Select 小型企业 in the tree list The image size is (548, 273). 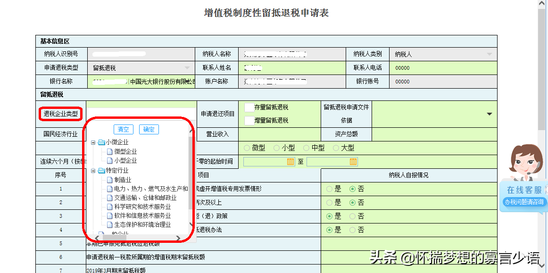125,160
